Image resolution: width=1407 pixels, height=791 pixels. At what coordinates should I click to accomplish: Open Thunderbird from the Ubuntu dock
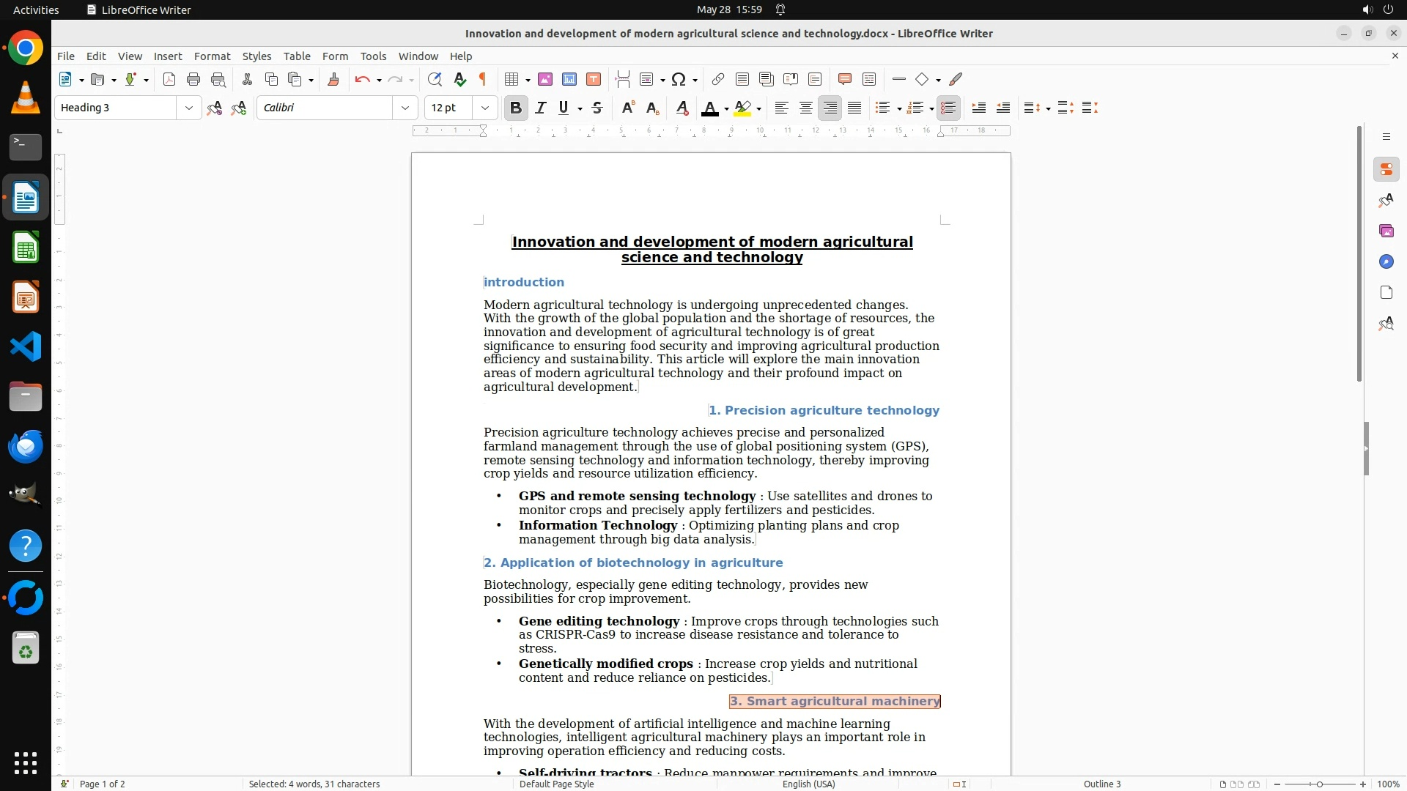pos(26,446)
